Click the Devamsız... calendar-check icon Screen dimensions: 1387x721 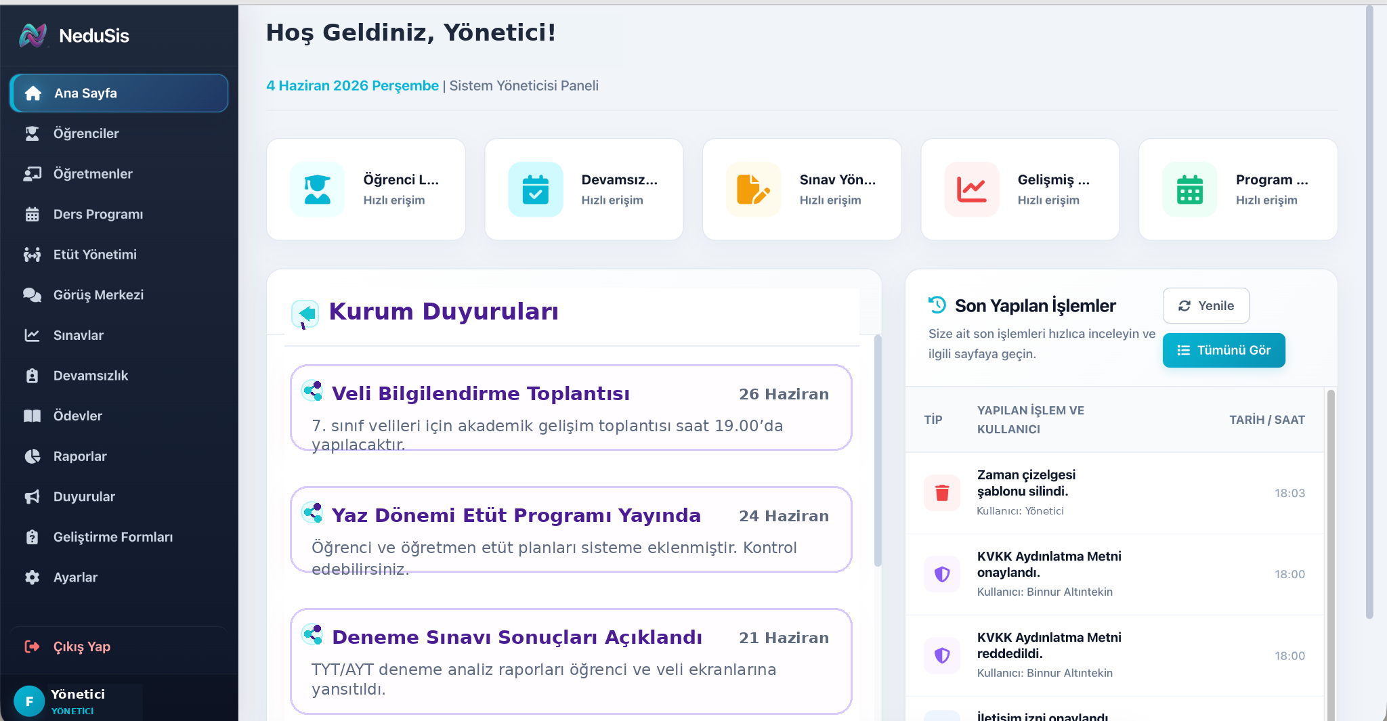pyautogui.click(x=535, y=190)
